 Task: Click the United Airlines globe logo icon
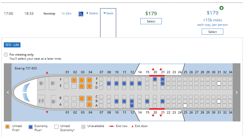pos(81,14)
